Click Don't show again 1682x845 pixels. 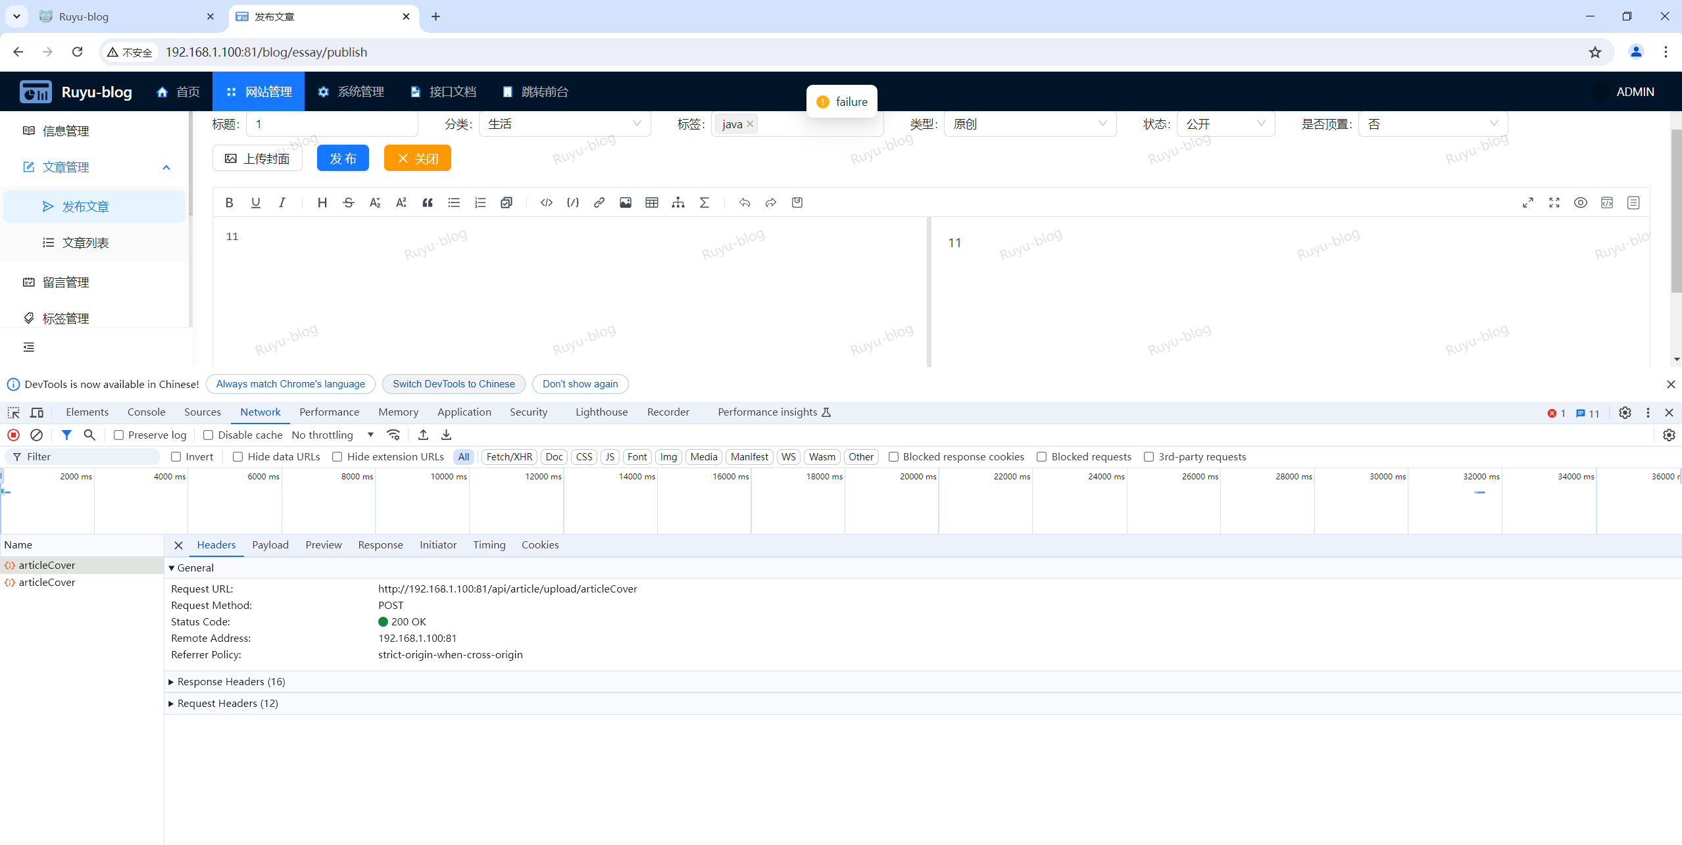pos(580,384)
